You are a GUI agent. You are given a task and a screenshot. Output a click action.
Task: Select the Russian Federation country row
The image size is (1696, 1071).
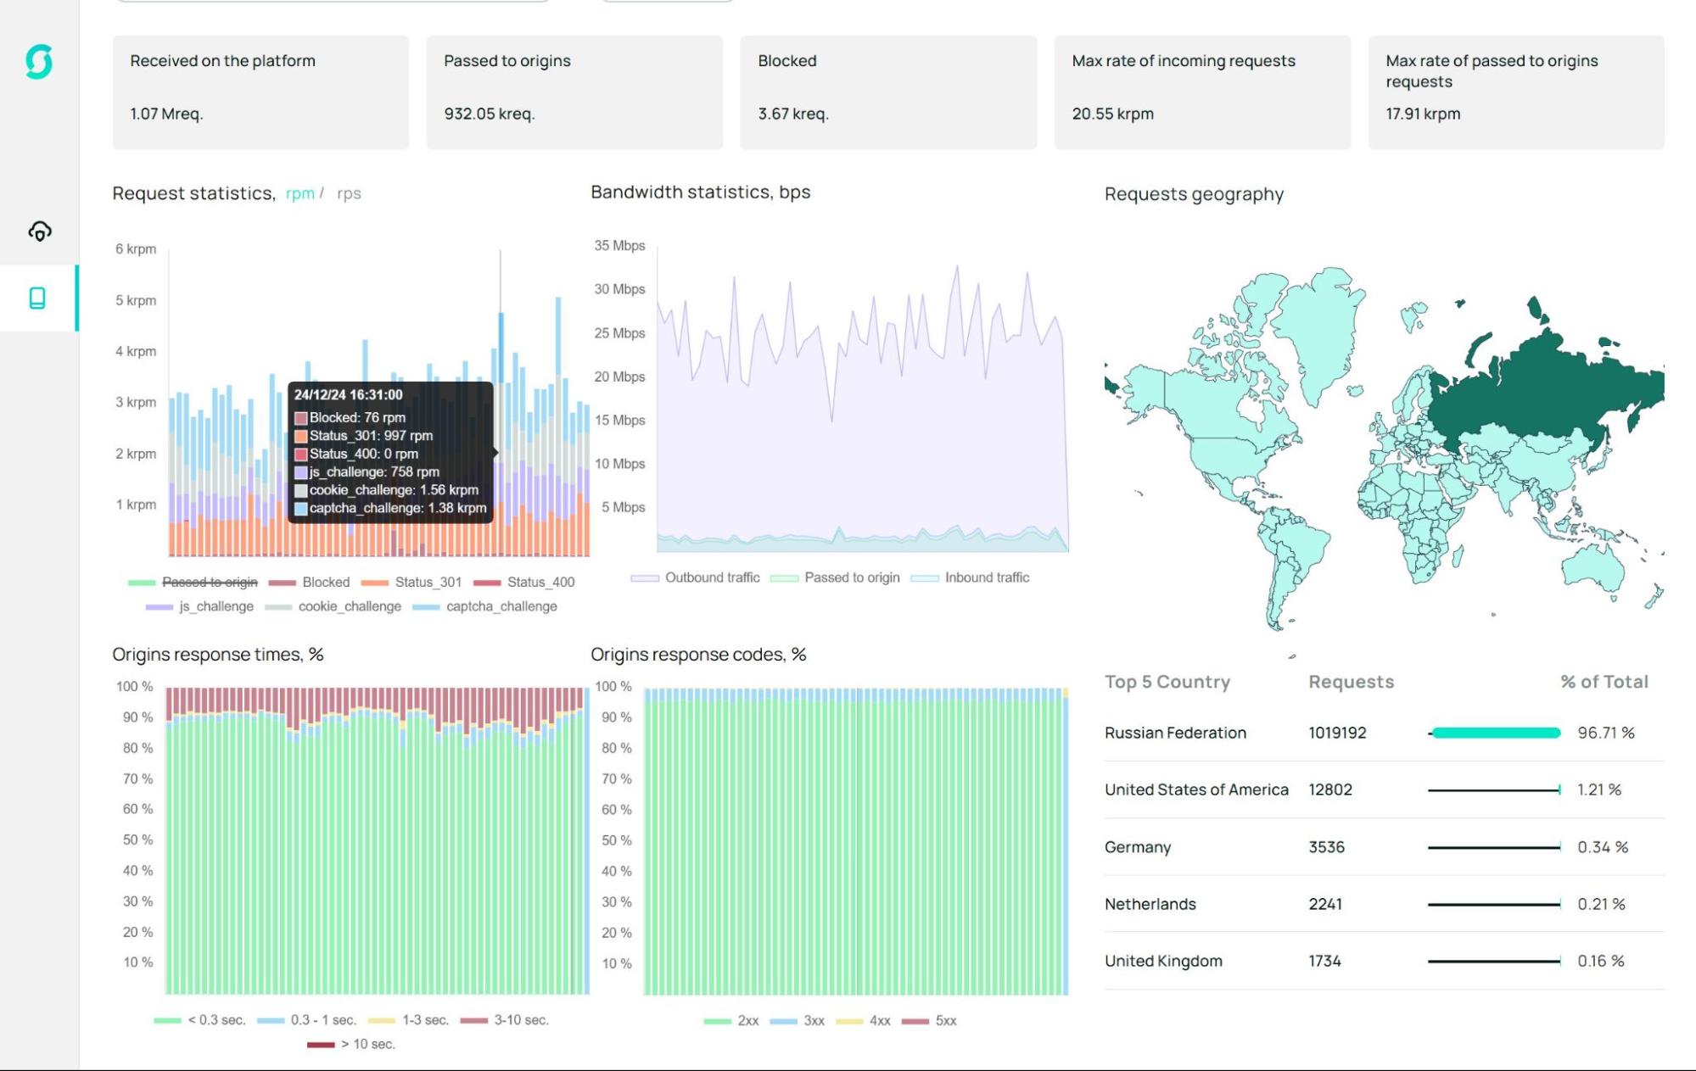tap(1175, 733)
